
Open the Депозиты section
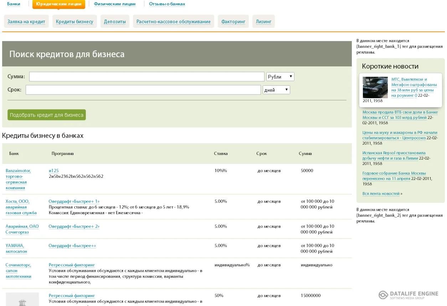coord(115,21)
